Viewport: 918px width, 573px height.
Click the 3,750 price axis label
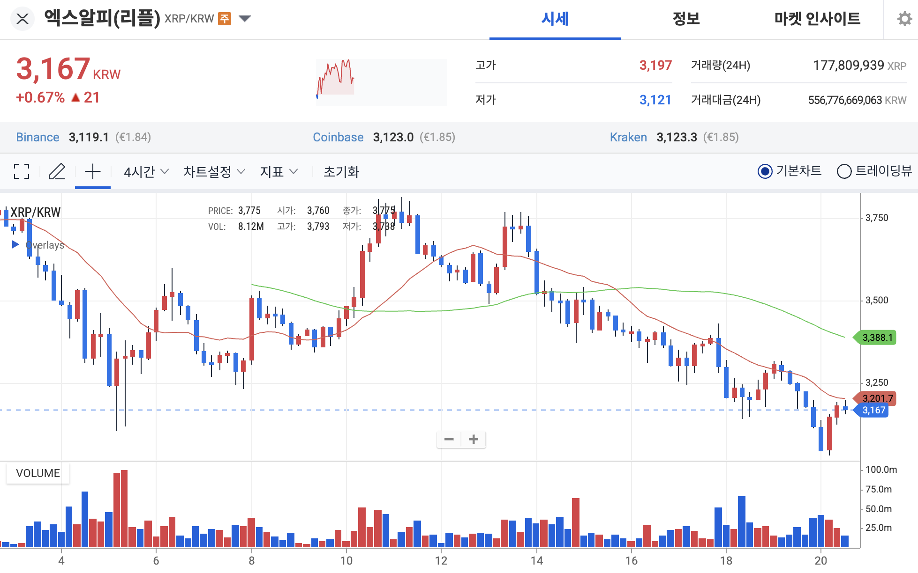pyautogui.click(x=877, y=218)
